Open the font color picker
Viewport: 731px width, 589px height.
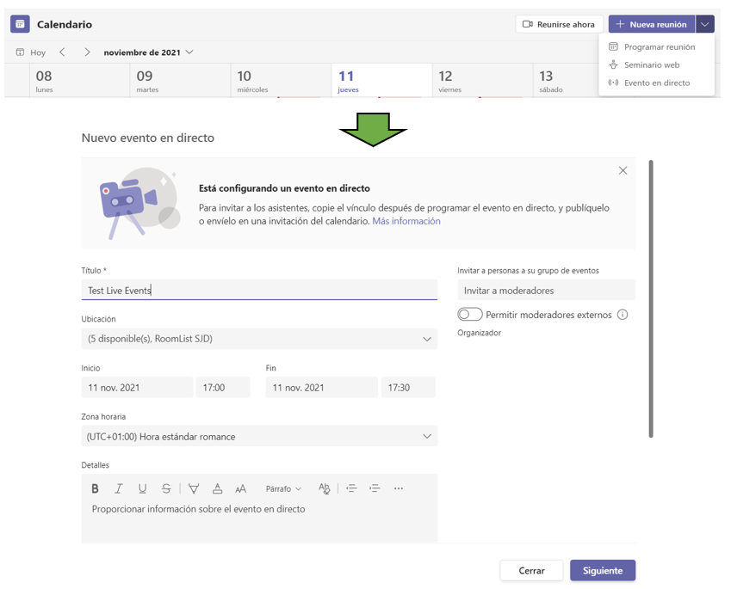click(x=217, y=488)
